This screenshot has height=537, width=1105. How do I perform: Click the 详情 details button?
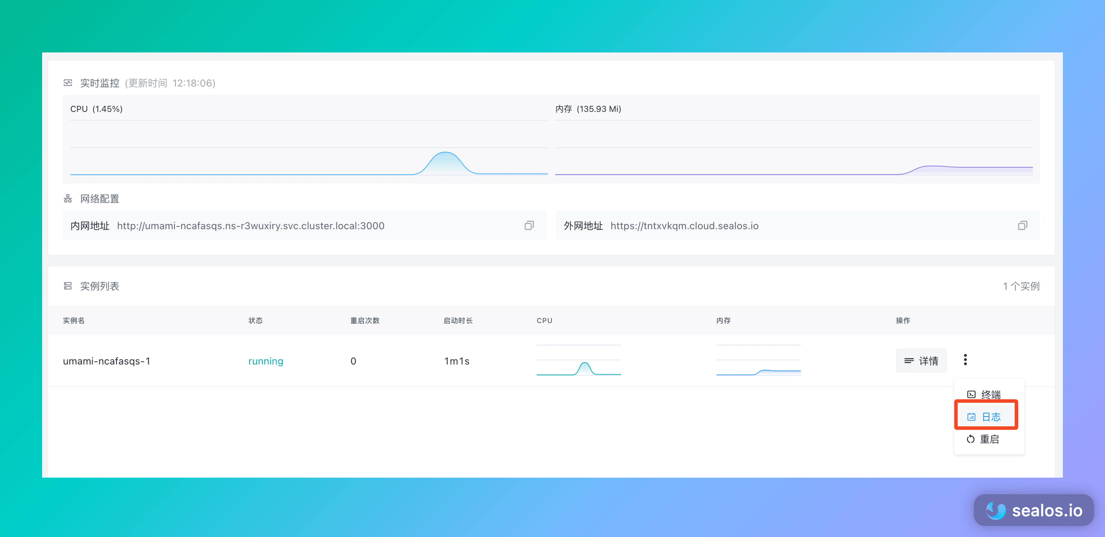click(x=921, y=361)
